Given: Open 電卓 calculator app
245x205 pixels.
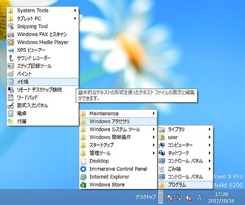Looking at the screenshot, I should [x=21, y=113].
